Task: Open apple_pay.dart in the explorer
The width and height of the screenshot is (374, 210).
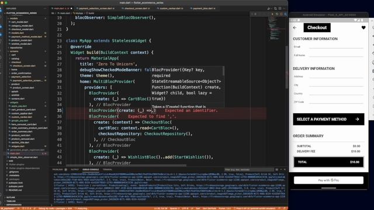Action: coord(19,106)
